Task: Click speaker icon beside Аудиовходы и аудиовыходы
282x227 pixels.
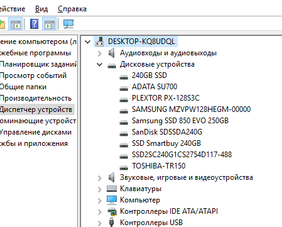Action: pos(112,53)
